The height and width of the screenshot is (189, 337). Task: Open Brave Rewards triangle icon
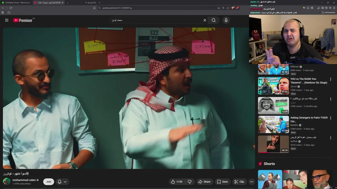click(x=237, y=8)
